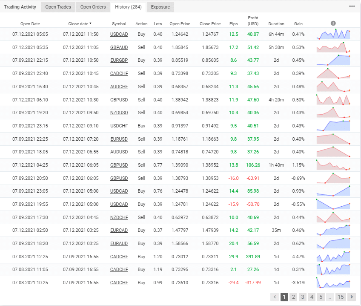Click the info icon above the sparkline column

[333, 23]
